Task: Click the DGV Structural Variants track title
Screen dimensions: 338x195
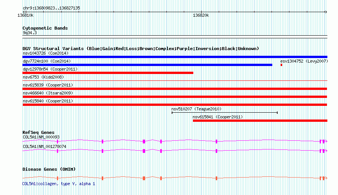Action: pos(141,49)
